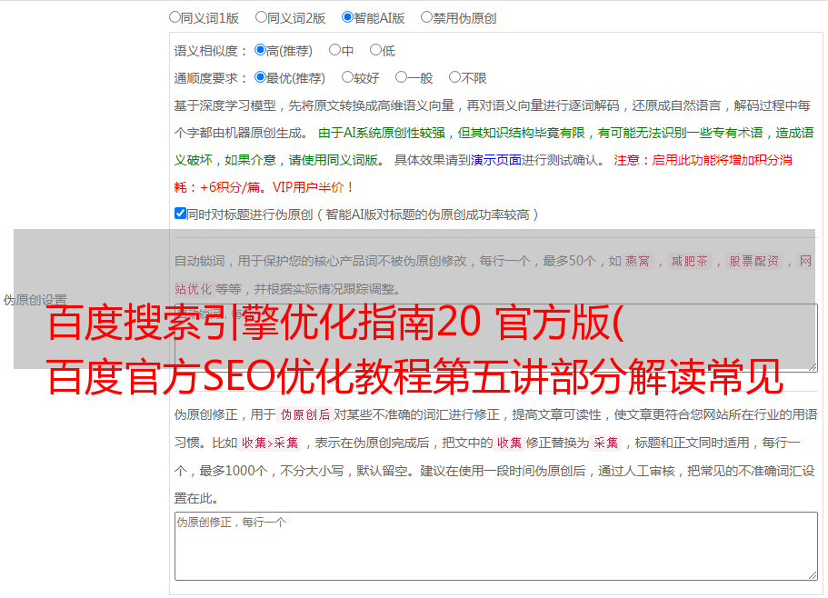
Task: Toggle 同时对标题进行伪原创 checkbox
Action: point(180,214)
